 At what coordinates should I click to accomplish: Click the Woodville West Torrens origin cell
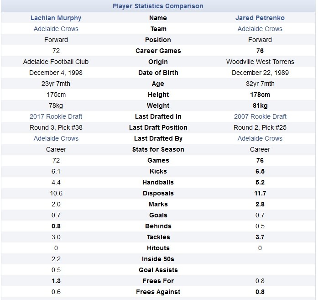[x=260, y=62]
